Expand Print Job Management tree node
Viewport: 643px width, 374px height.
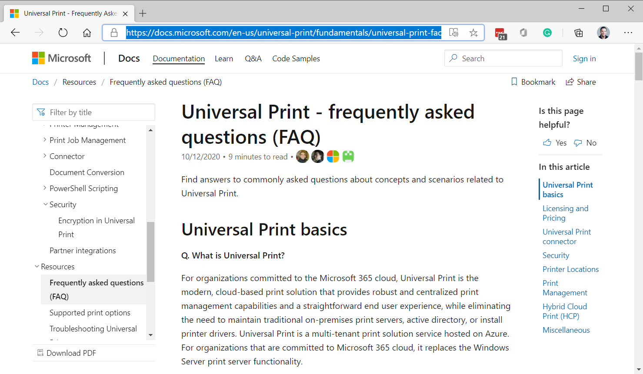45,140
